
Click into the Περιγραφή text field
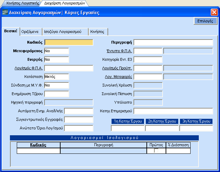coord(173,42)
